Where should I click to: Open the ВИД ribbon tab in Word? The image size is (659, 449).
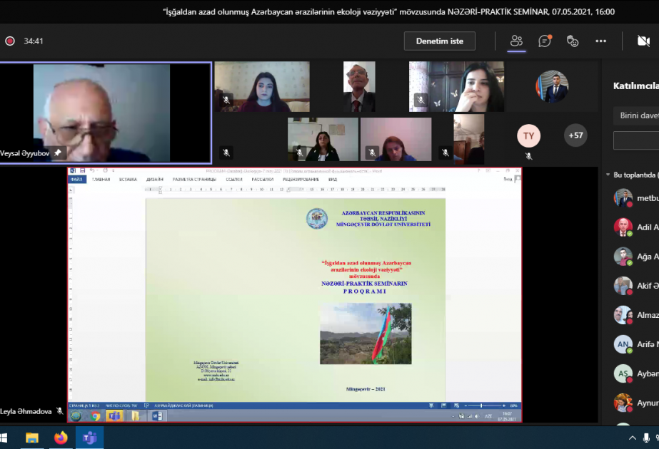click(333, 179)
